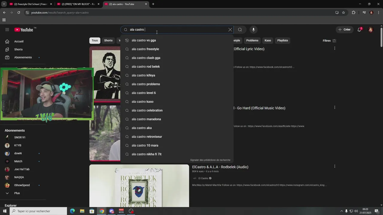Open the YouTube hamburger guide menu

7,30
